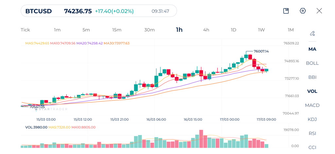Open chart settings hexagon icon
The width and height of the screenshot is (335, 154).
coord(303,11)
